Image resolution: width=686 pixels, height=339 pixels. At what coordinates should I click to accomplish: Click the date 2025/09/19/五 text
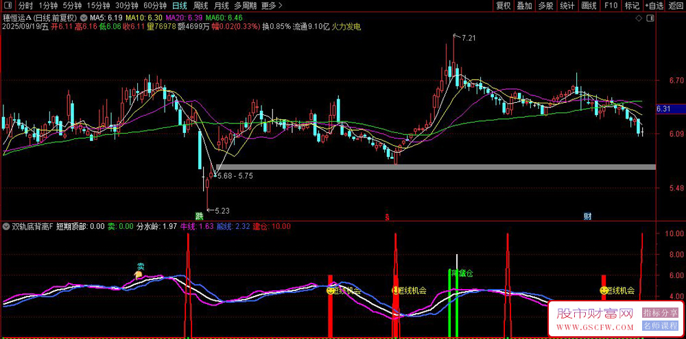click(x=25, y=27)
